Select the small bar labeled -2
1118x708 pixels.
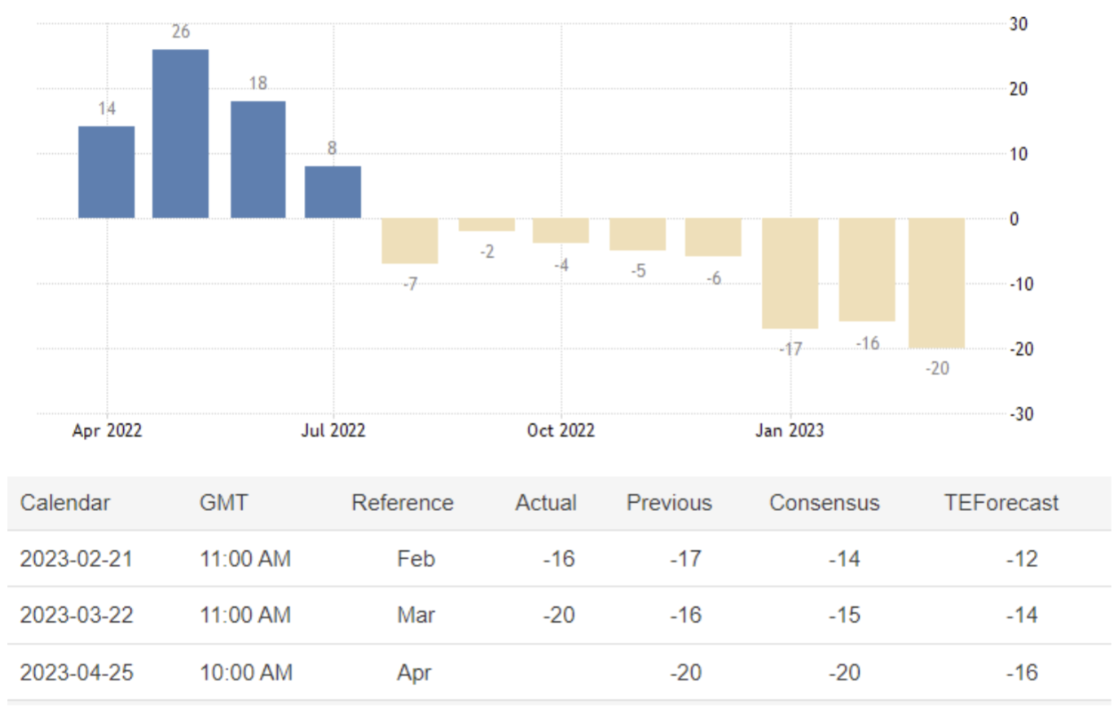coord(486,225)
